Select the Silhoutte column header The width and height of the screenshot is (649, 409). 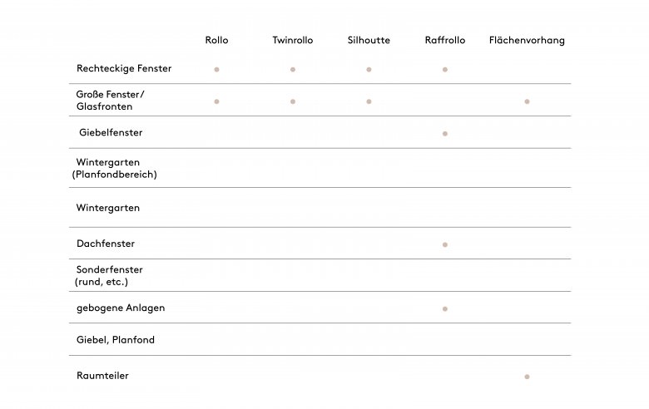click(x=369, y=40)
